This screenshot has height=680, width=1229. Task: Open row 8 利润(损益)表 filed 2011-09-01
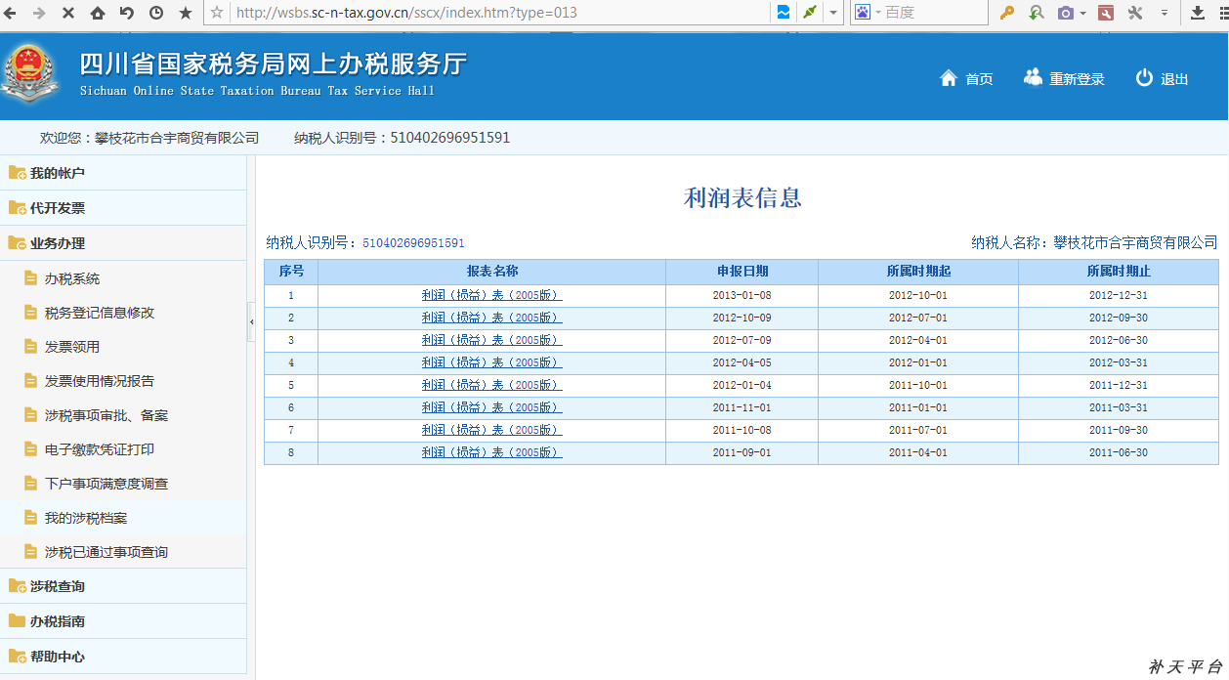point(491,452)
